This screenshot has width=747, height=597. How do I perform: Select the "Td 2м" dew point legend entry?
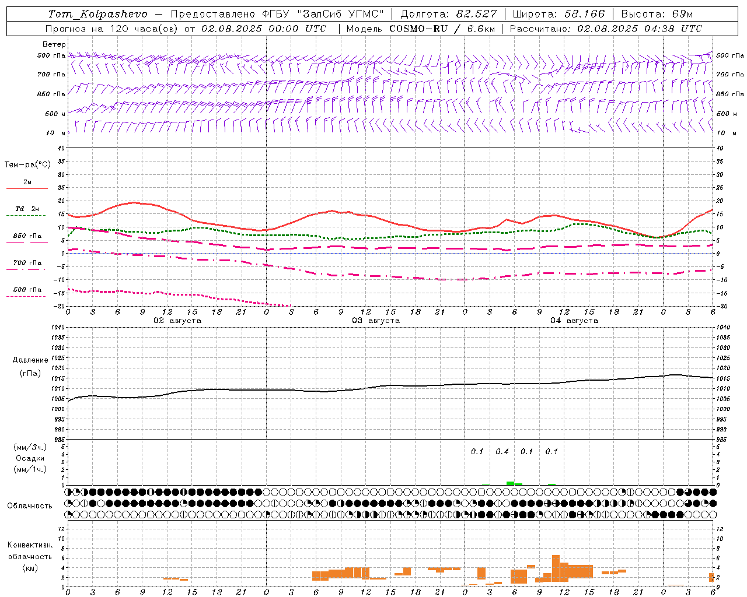point(27,209)
